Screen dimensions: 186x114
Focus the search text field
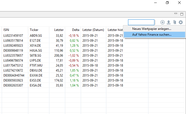point(141,23)
